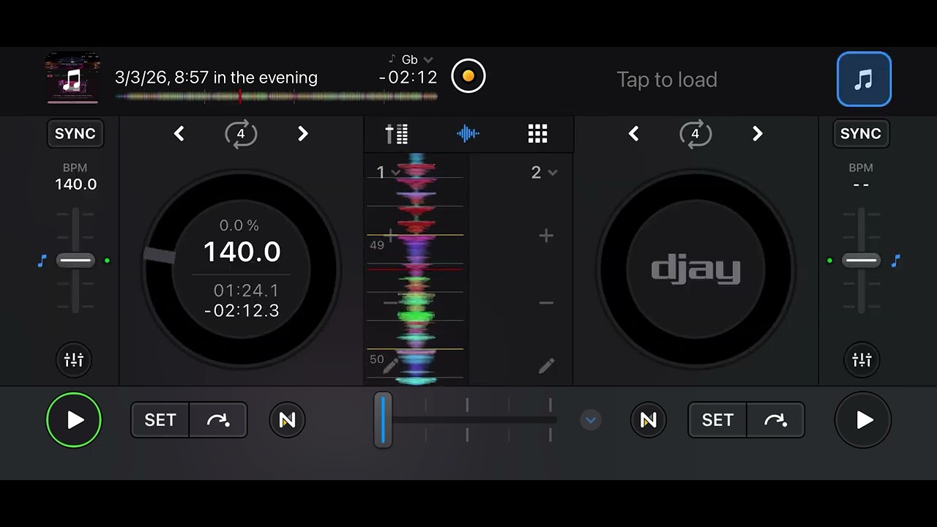
Task: Open the Gb key dropdown
Action: tap(411, 59)
